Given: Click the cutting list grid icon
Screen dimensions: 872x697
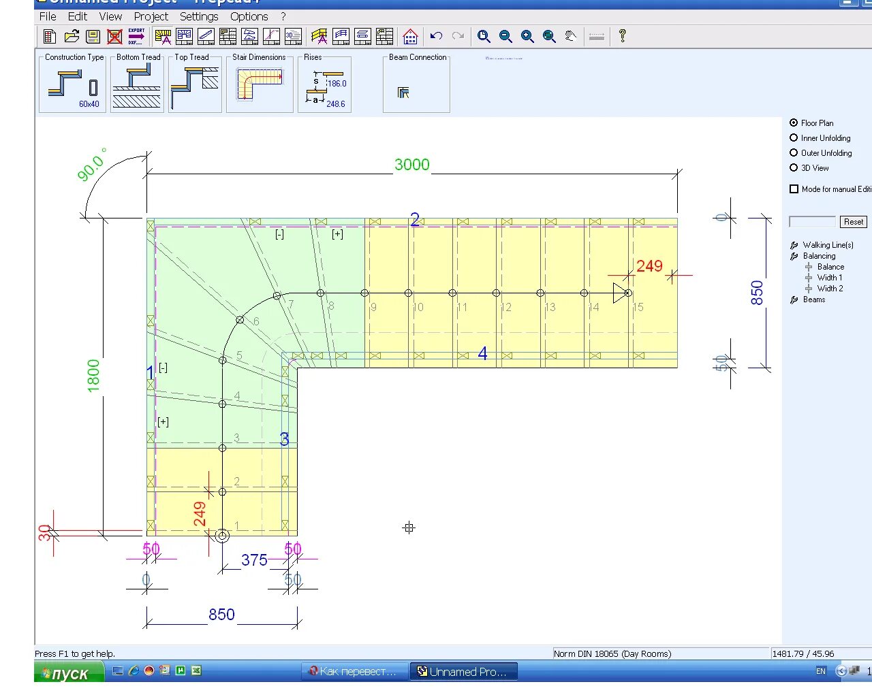Looking at the screenshot, I should pos(385,36).
